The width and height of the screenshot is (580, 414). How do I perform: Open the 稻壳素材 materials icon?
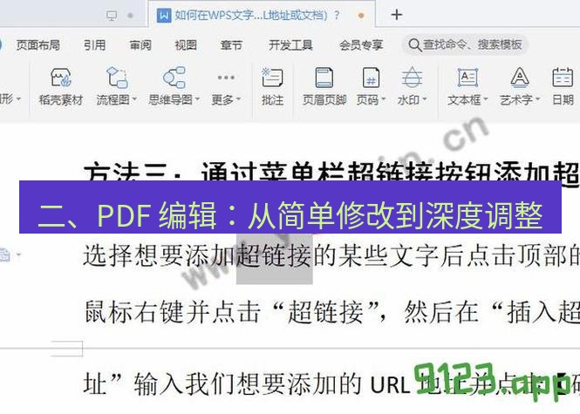pyautogui.click(x=61, y=78)
